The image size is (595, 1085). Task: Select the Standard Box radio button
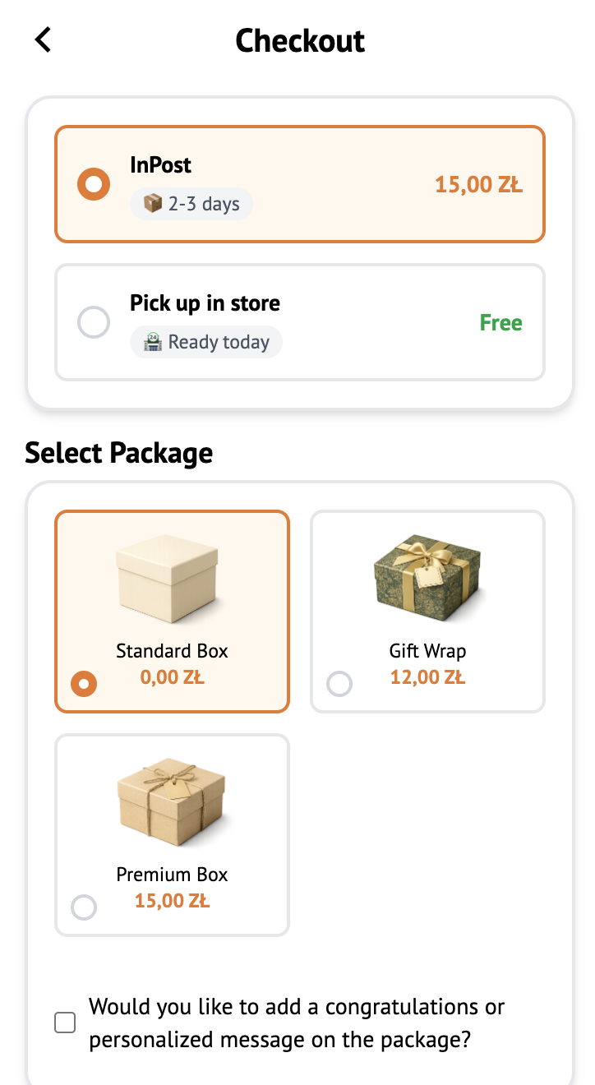click(x=84, y=683)
